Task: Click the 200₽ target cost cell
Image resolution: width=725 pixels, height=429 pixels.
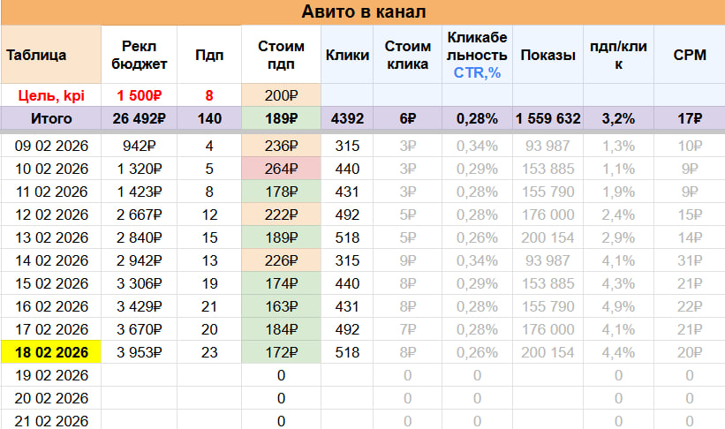Action: (x=281, y=95)
